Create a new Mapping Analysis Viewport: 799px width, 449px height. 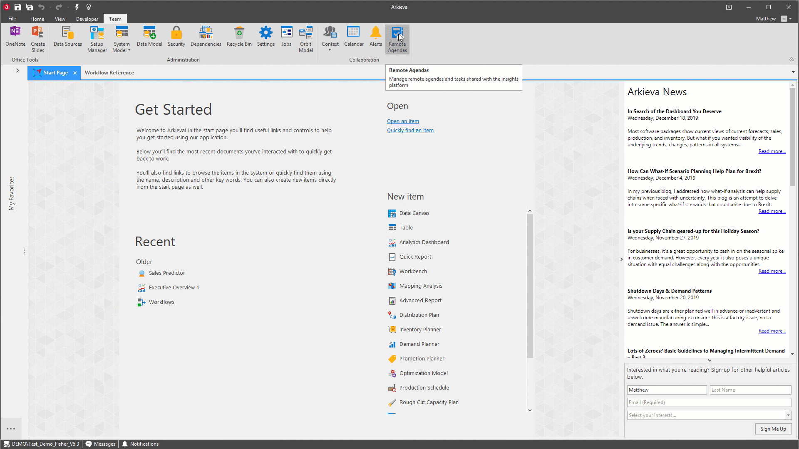pyautogui.click(x=415, y=286)
